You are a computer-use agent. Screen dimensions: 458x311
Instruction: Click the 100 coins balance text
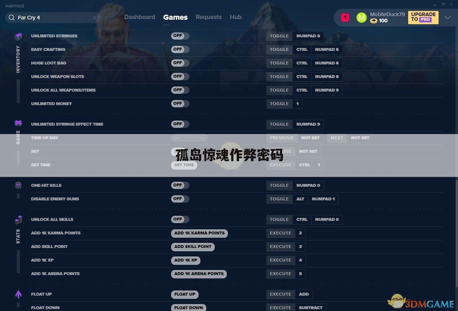point(383,21)
